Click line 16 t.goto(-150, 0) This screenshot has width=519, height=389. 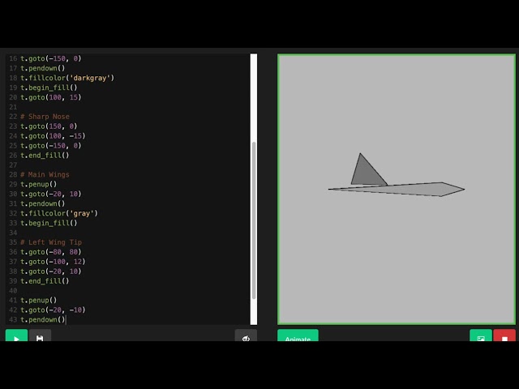tap(50, 58)
